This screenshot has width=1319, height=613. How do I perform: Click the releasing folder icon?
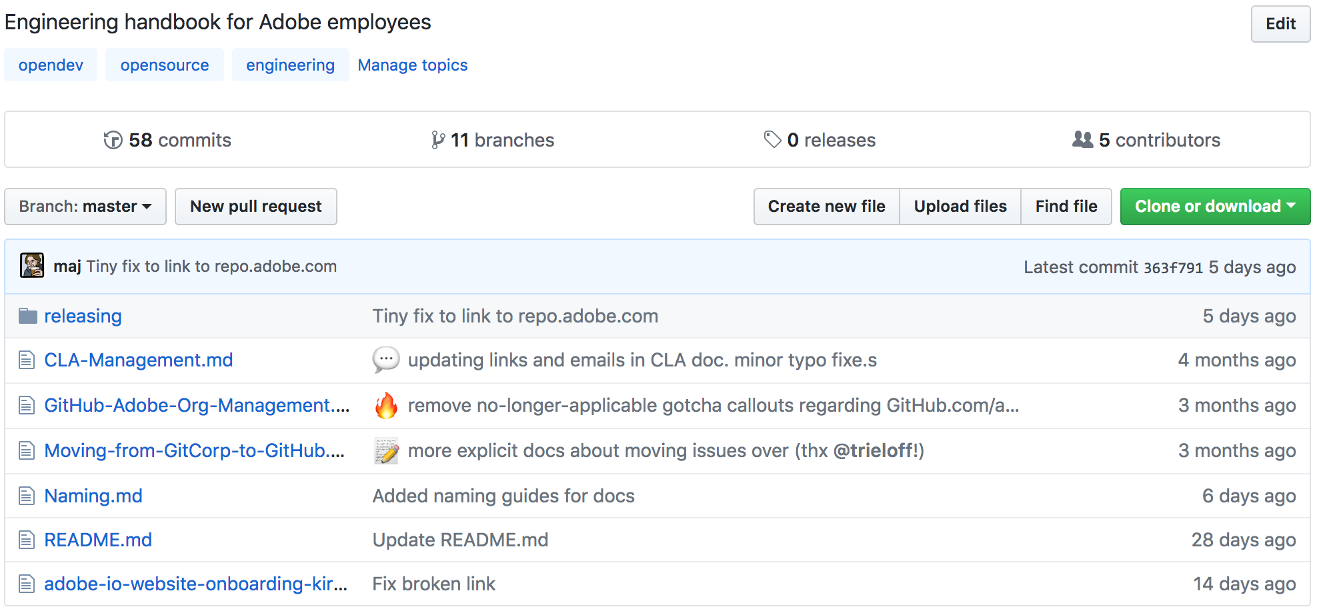(x=28, y=316)
